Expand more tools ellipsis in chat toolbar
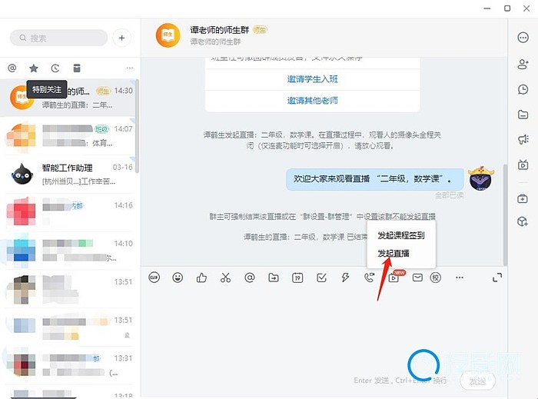Image resolution: width=538 pixels, height=399 pixels. coord(460,278)
